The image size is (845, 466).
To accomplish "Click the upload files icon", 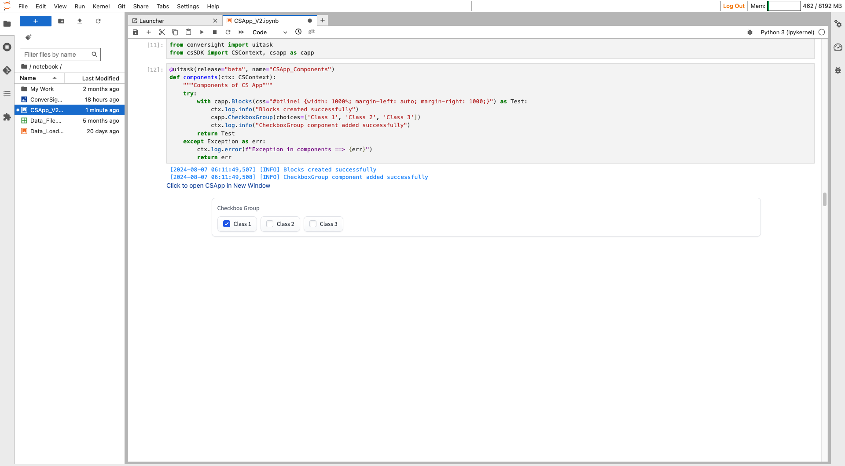I will coord(80,21).
